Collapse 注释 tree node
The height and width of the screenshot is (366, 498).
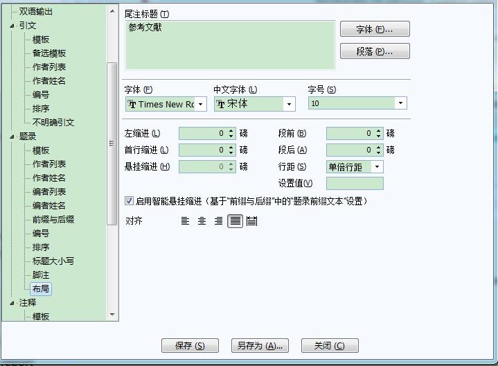[x=12, y=303]
